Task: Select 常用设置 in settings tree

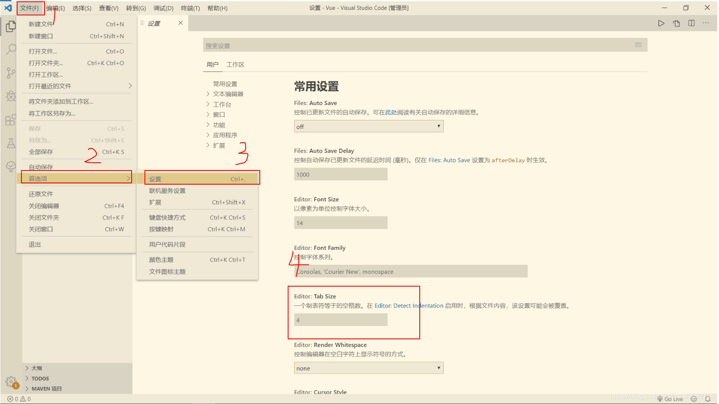Action: point(225,84)
